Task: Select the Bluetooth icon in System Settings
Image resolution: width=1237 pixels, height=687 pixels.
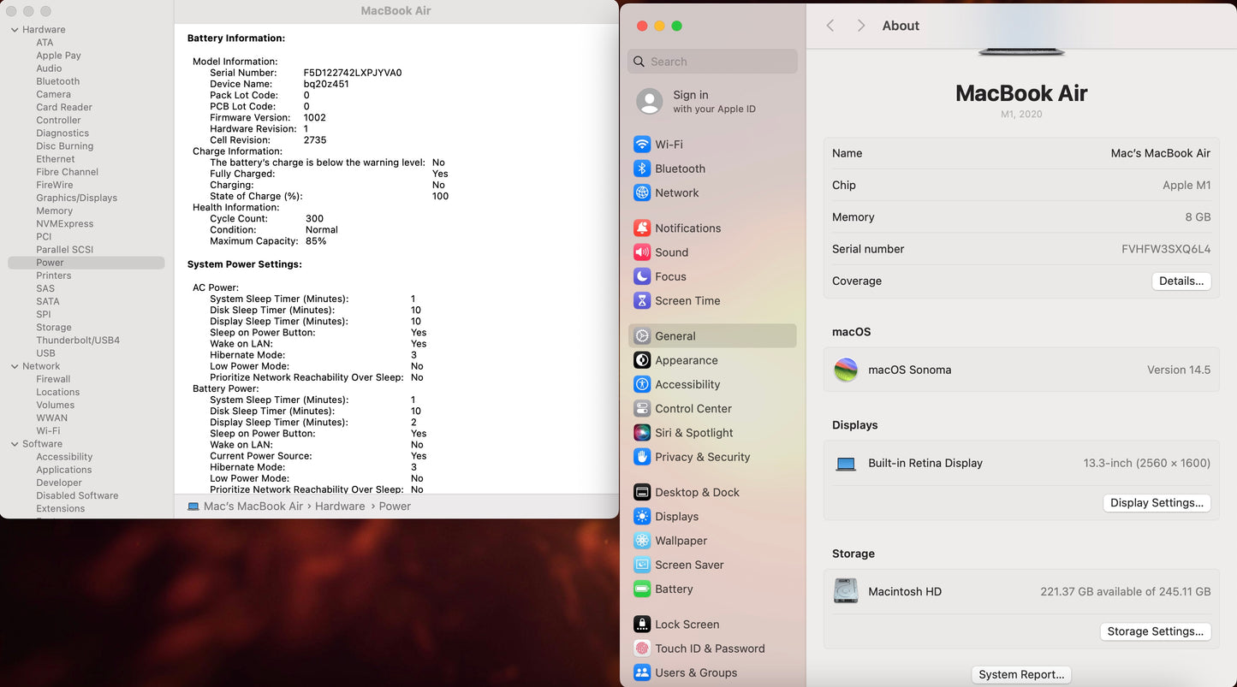Action: pos(642,169)
